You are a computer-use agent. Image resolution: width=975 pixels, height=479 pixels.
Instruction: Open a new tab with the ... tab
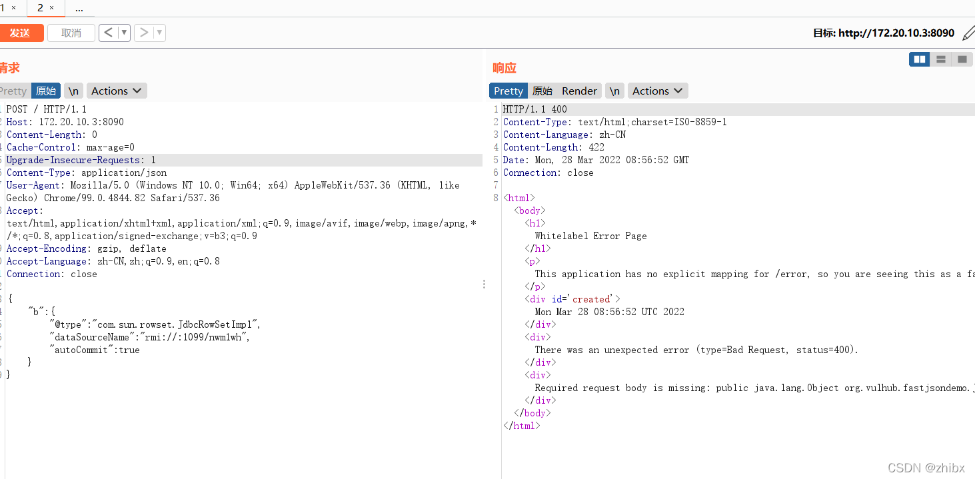click(79, 9)
